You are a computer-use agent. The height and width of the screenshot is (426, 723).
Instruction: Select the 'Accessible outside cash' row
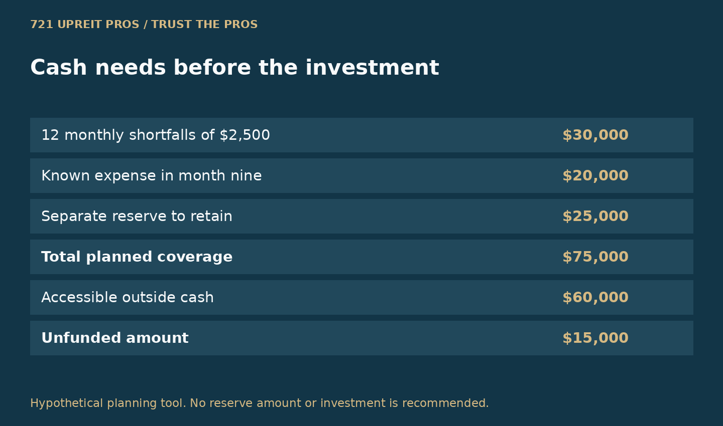pyautogui.click(x=361, y=298)
